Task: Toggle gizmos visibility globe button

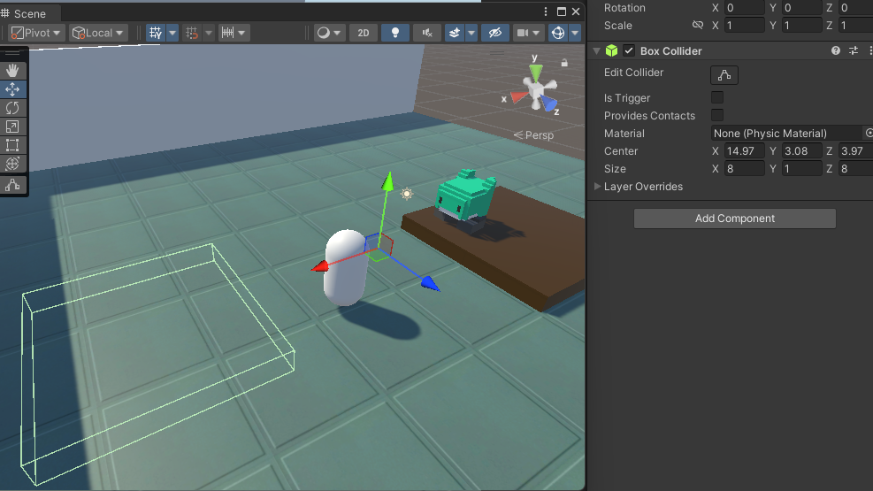Action: pyautogui.click(x=558, y=33)
